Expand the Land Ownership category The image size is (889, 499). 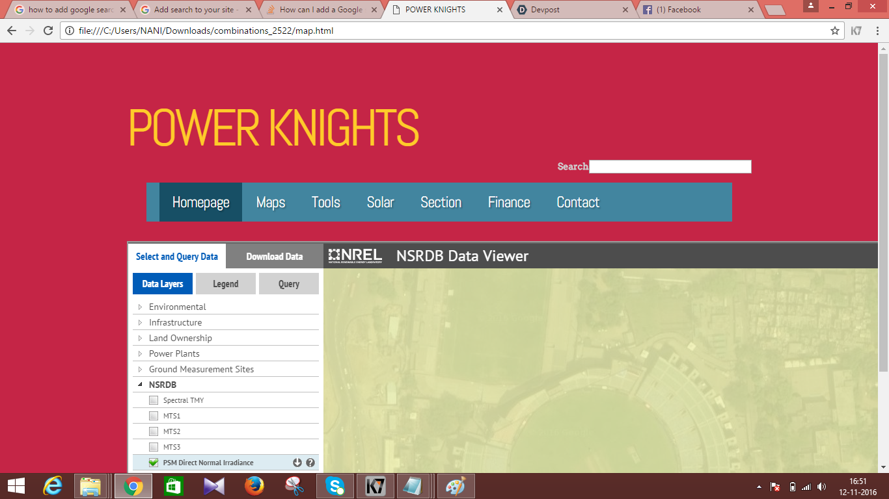pos(140,338)
